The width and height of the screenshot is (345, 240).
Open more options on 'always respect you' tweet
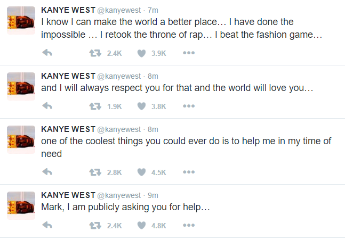pyautogui.click(x=189, y=106)
